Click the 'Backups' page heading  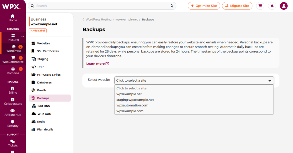(x=94, y=29)
